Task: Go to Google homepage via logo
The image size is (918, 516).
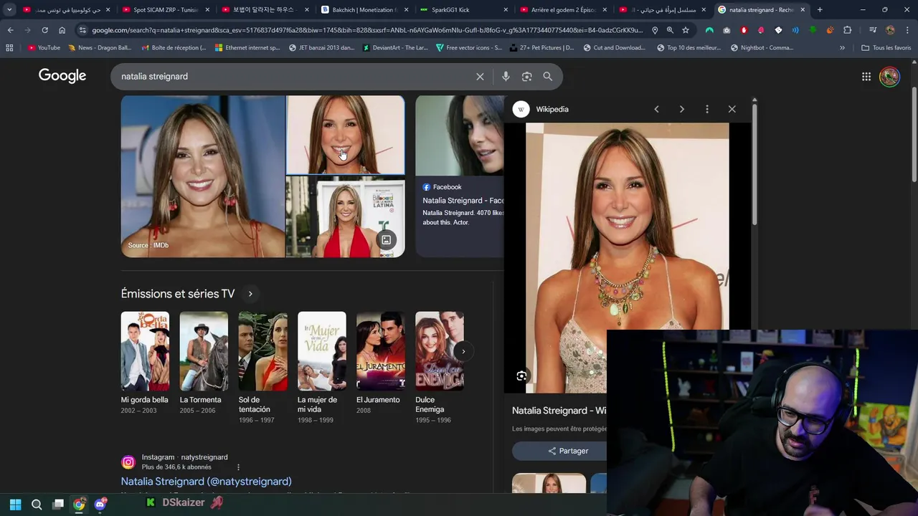Action: point(62,76)
